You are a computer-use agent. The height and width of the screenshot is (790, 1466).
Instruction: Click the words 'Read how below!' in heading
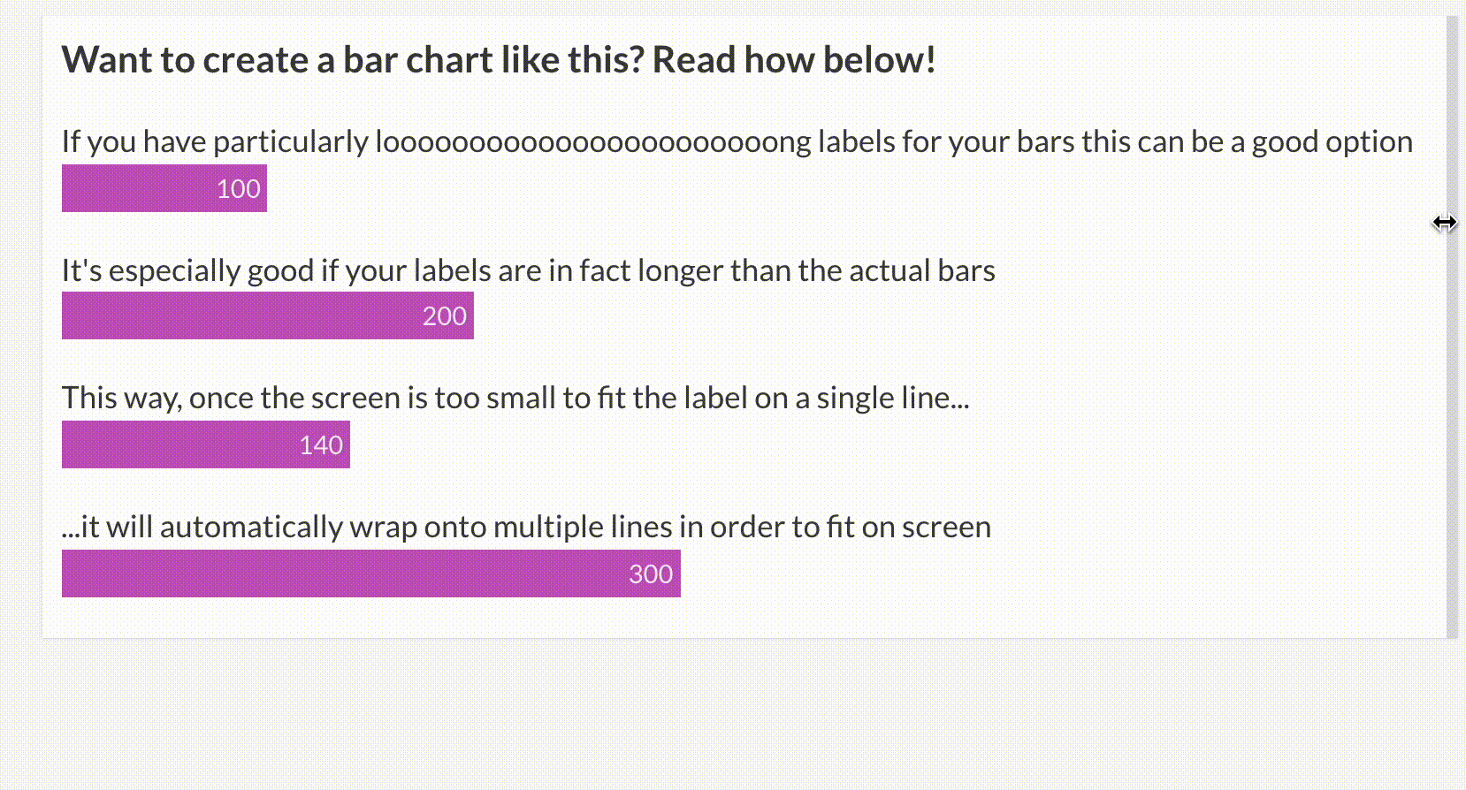(x=794, y=60)
